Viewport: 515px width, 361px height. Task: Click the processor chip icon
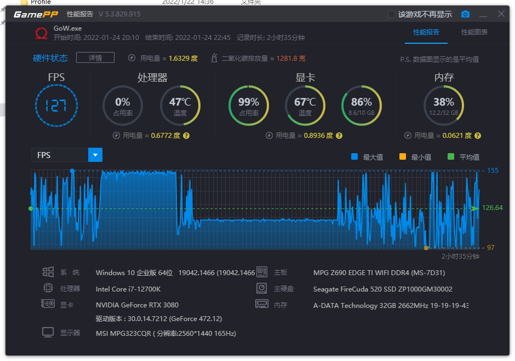pyautogui.click(x=48, y=288)
